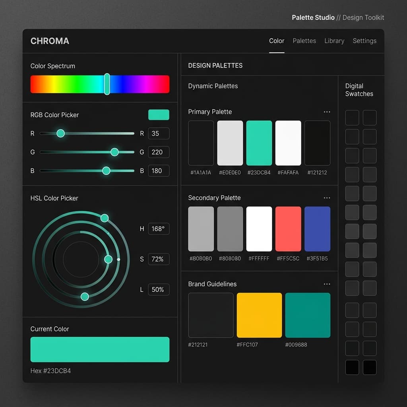
Task: Click the G channel slider knob
Action: [114, 152]
